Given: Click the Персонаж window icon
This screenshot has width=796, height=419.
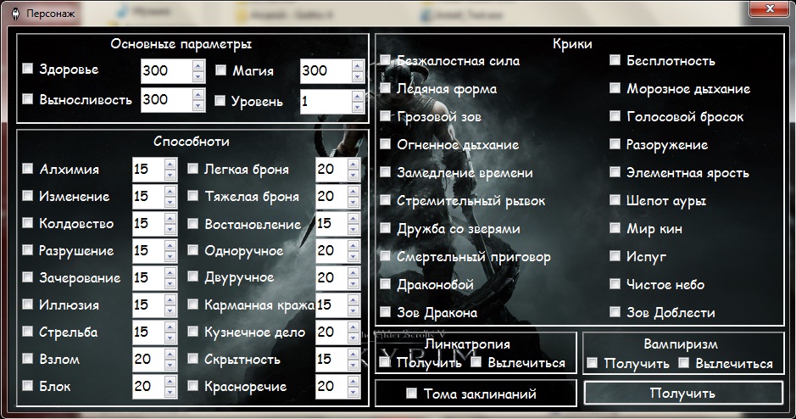Looking at the screenshot, I should [17, 14].
